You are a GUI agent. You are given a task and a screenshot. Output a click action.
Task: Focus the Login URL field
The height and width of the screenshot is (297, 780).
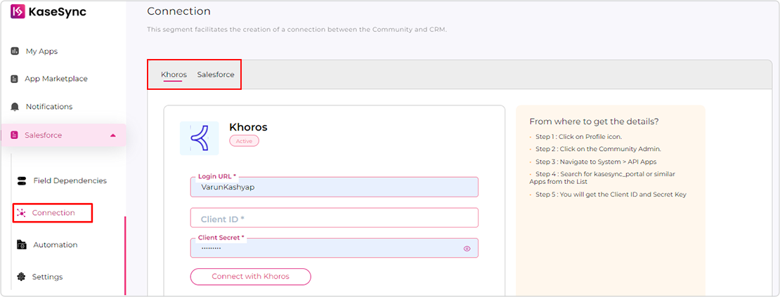(x=334, y=187)
